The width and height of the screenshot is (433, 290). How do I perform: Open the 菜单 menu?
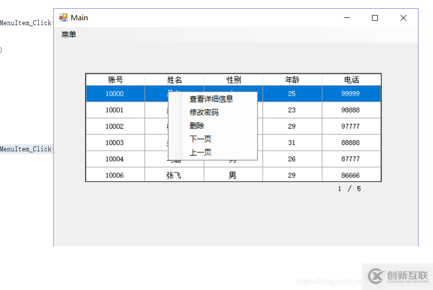coord(68,34)
